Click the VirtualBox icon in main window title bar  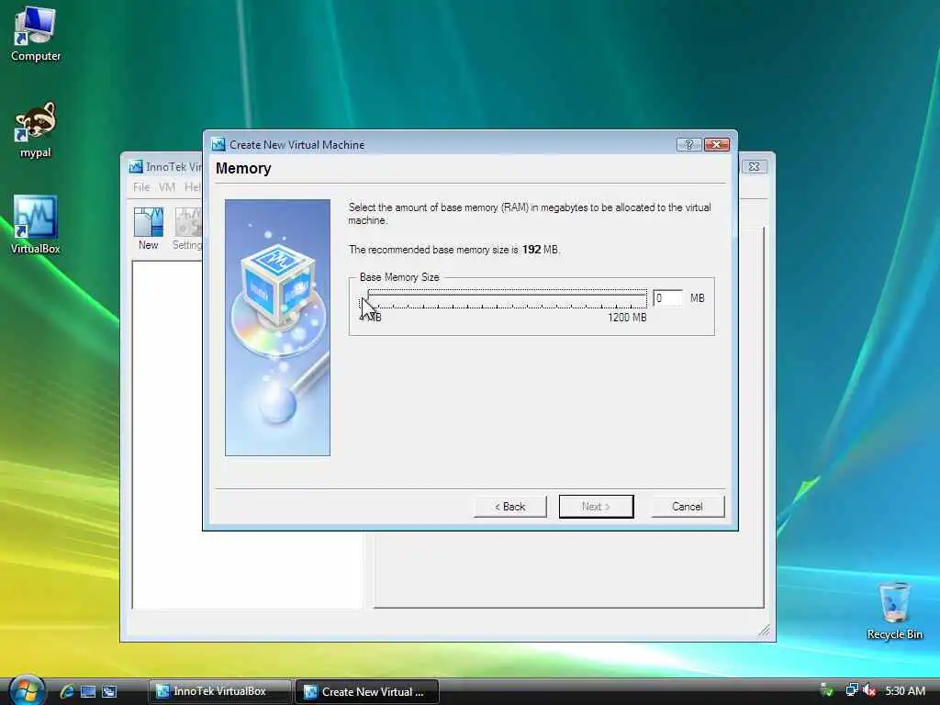(136, 167)
